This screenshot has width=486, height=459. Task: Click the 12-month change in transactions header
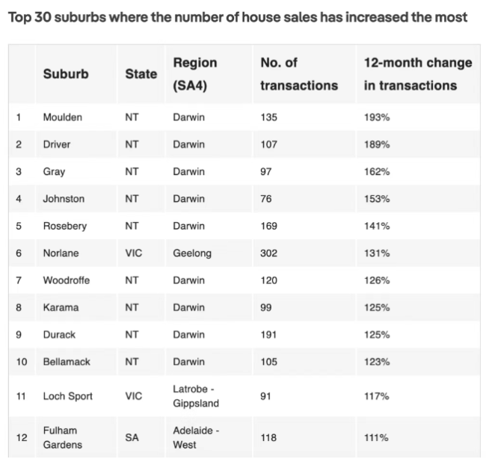pyautogui.click(x=417, y=74)
